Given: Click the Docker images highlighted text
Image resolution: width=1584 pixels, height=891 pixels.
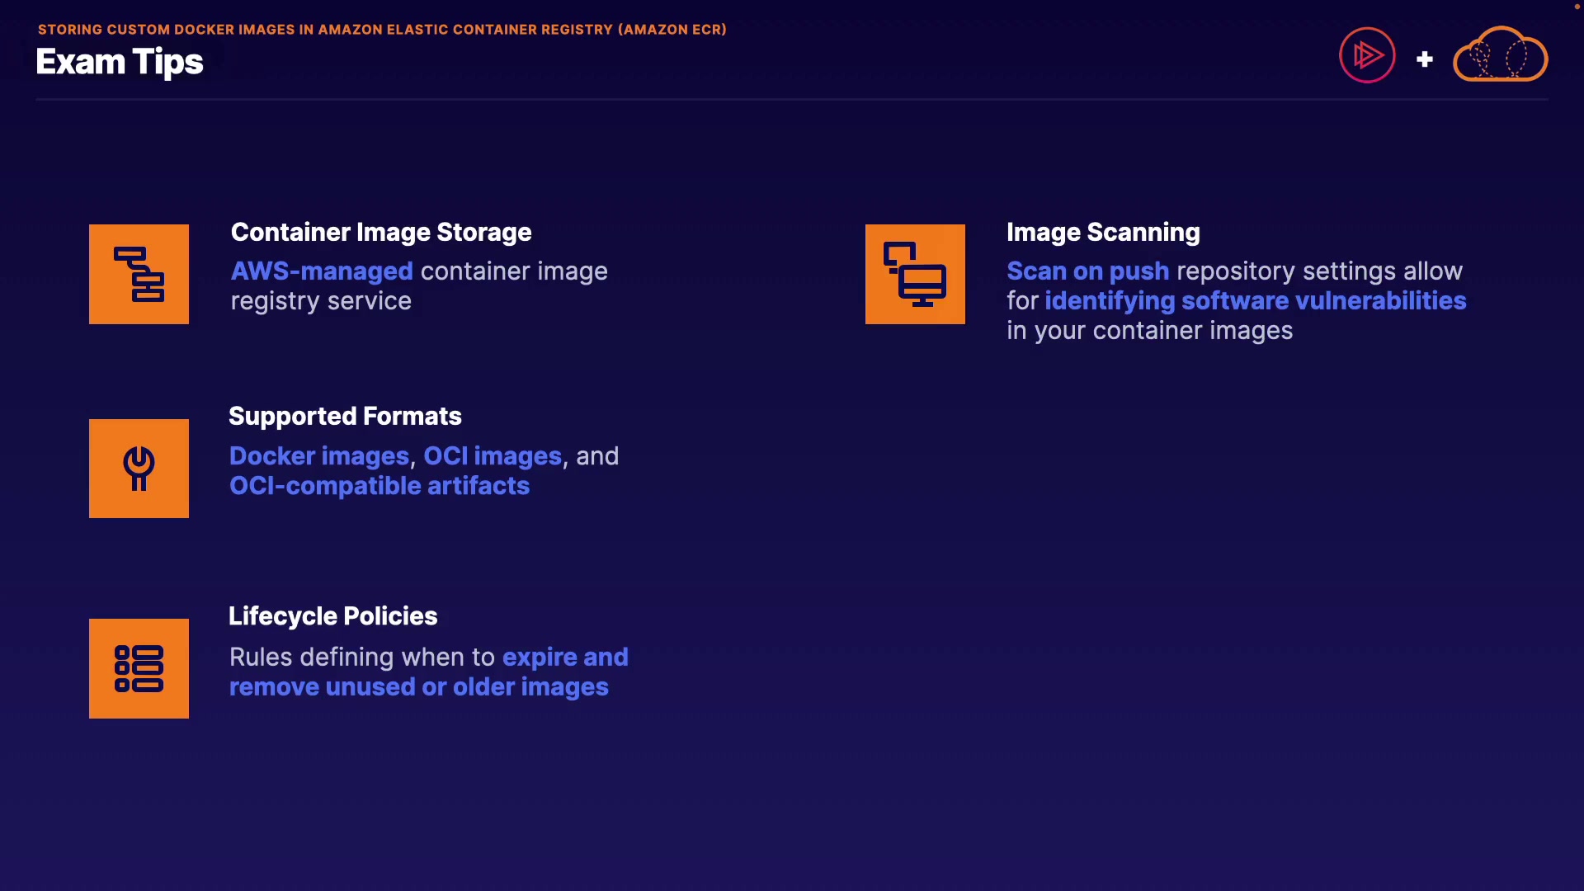Looking at the screenshot, I should coord(319,456).
